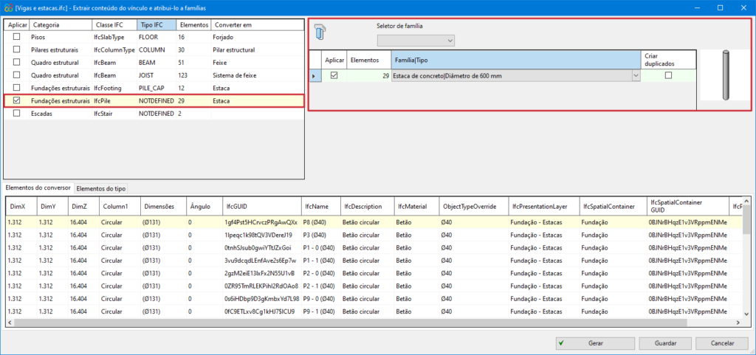Select the row named P9 - 1 (Ø40)
Image resolution: width=756 pixels, height=355 pixels.
click(374, 311)
